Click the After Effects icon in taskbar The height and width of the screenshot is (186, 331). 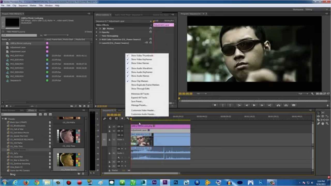tap(154, 182)
